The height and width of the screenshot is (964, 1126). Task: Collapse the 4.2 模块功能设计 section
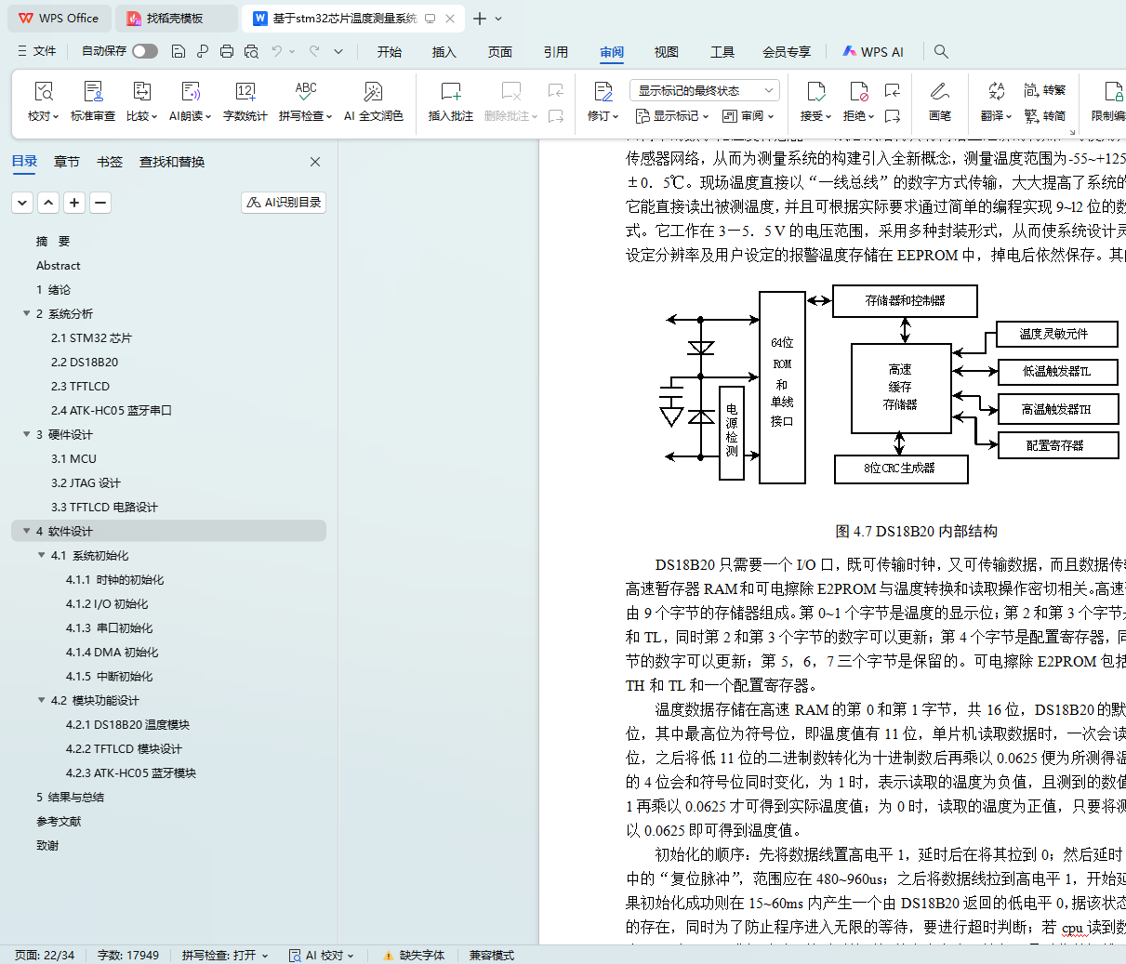42,700
